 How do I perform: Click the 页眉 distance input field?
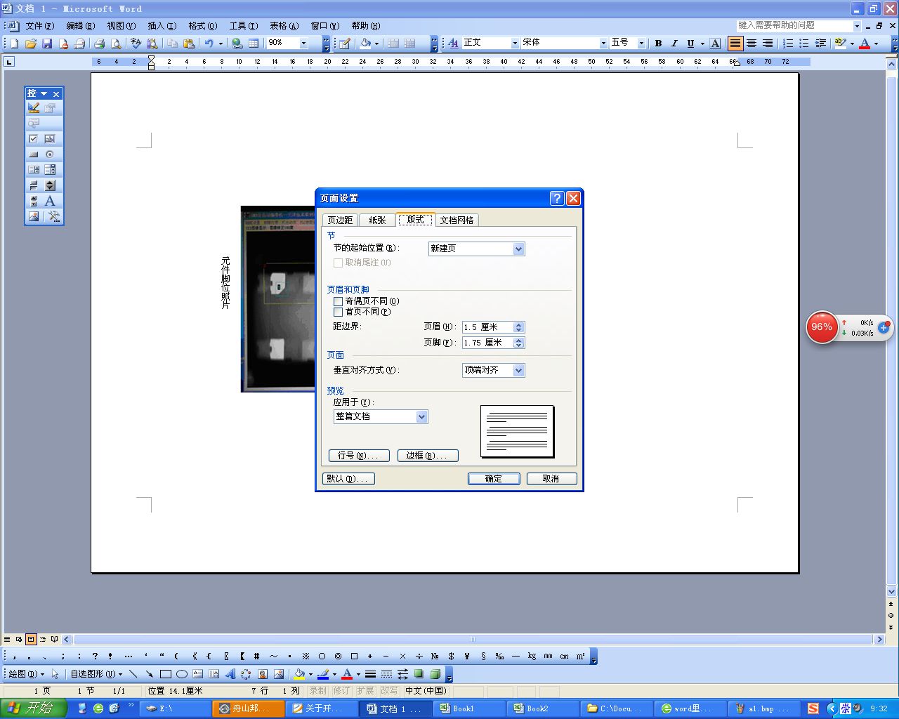[487, 327]
